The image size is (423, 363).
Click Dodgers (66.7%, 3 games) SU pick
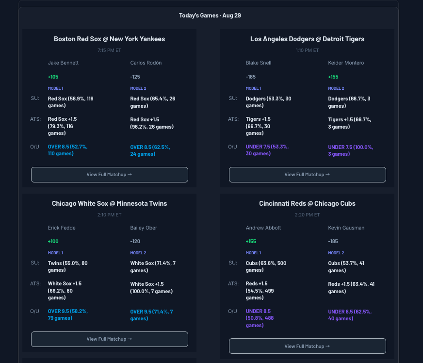[349, 102]
